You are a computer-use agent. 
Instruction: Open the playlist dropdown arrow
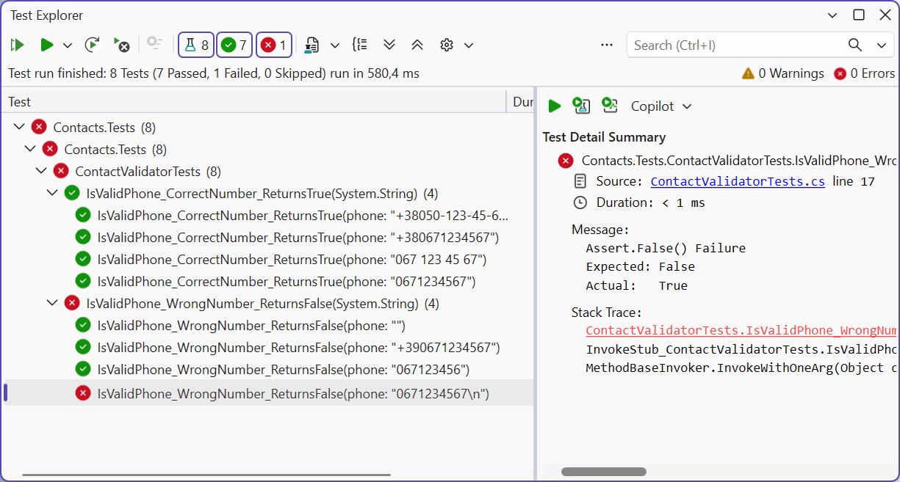coord(335,45)
